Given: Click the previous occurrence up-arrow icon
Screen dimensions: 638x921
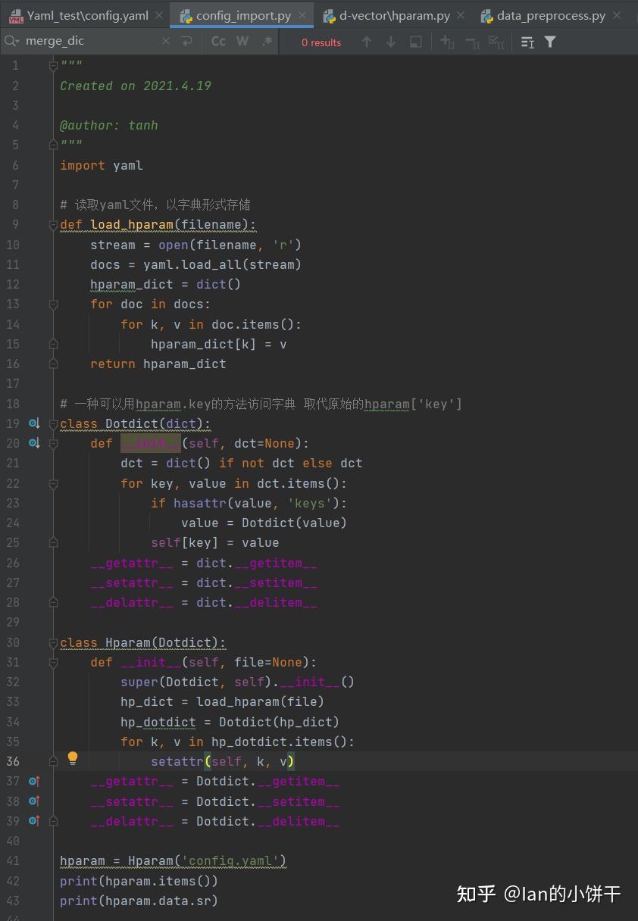Looking at the screenshot, I should [366, 42].
